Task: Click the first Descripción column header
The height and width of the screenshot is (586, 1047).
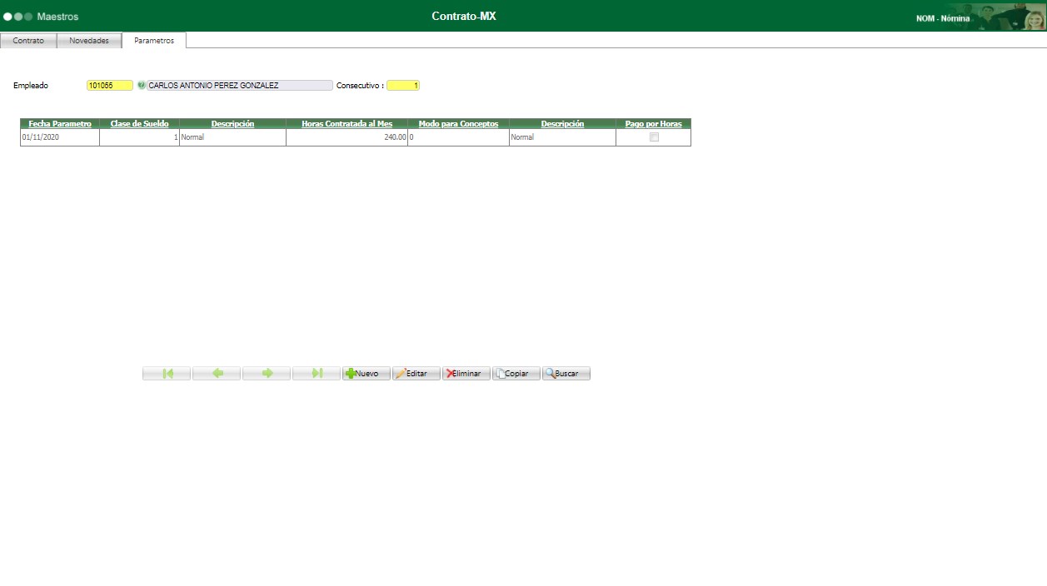Action: 232,123
